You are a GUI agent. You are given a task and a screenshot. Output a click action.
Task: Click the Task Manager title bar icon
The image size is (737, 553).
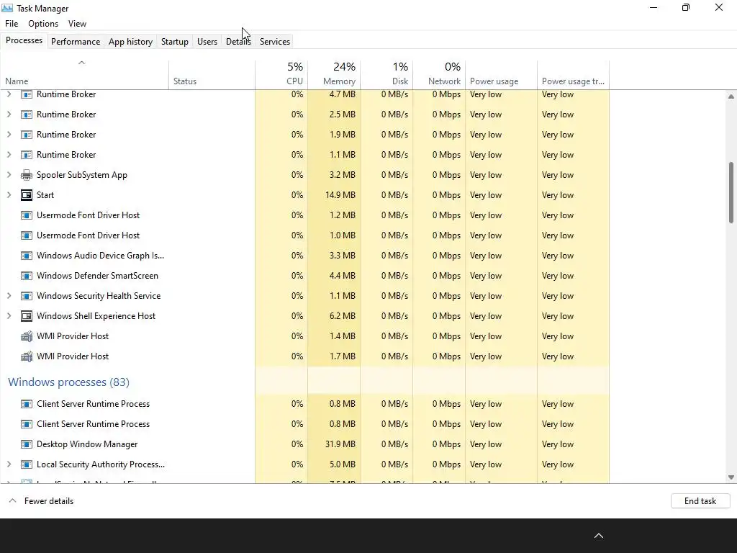7,8
